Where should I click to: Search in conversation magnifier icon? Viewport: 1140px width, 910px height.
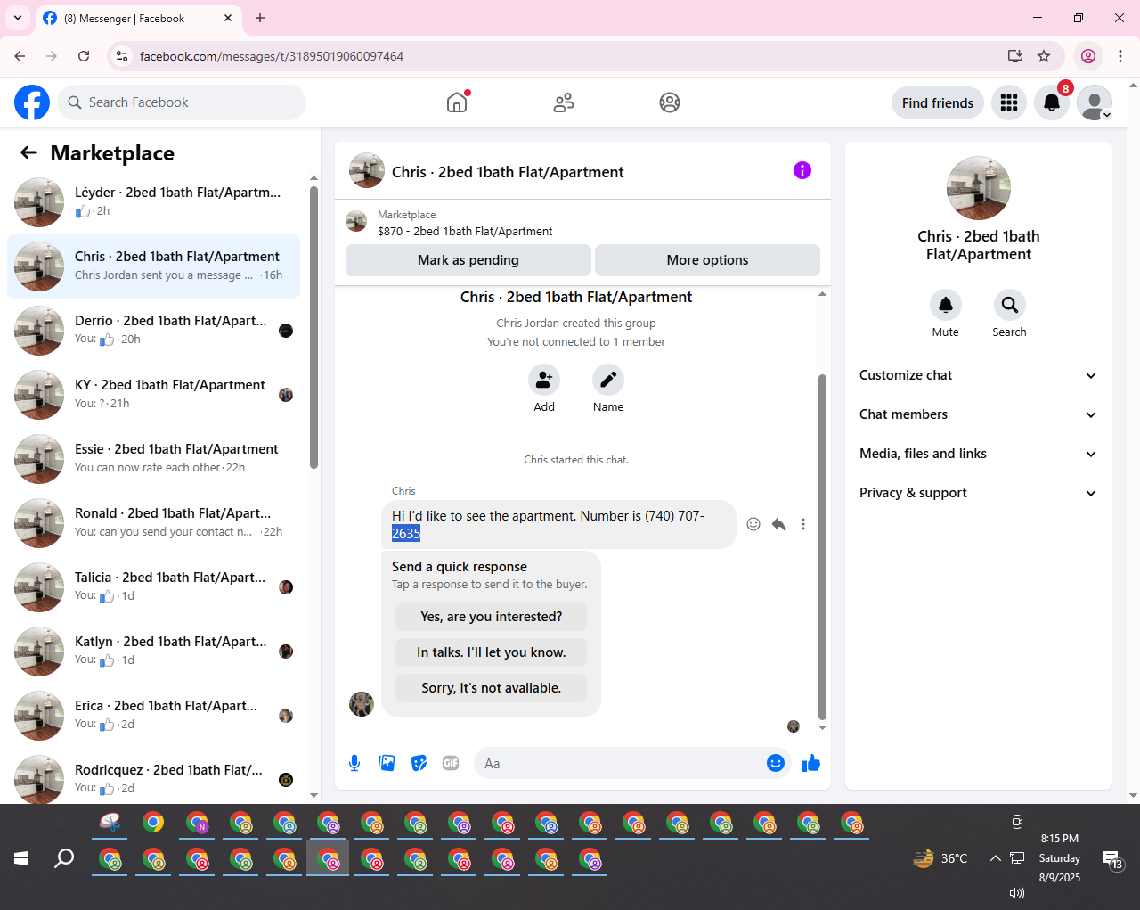pos(1010,305)
